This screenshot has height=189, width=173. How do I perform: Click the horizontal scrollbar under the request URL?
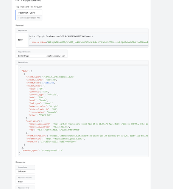(x=88, y=46)
